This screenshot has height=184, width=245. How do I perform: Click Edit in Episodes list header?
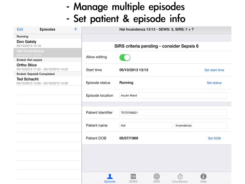coord(20,29)
